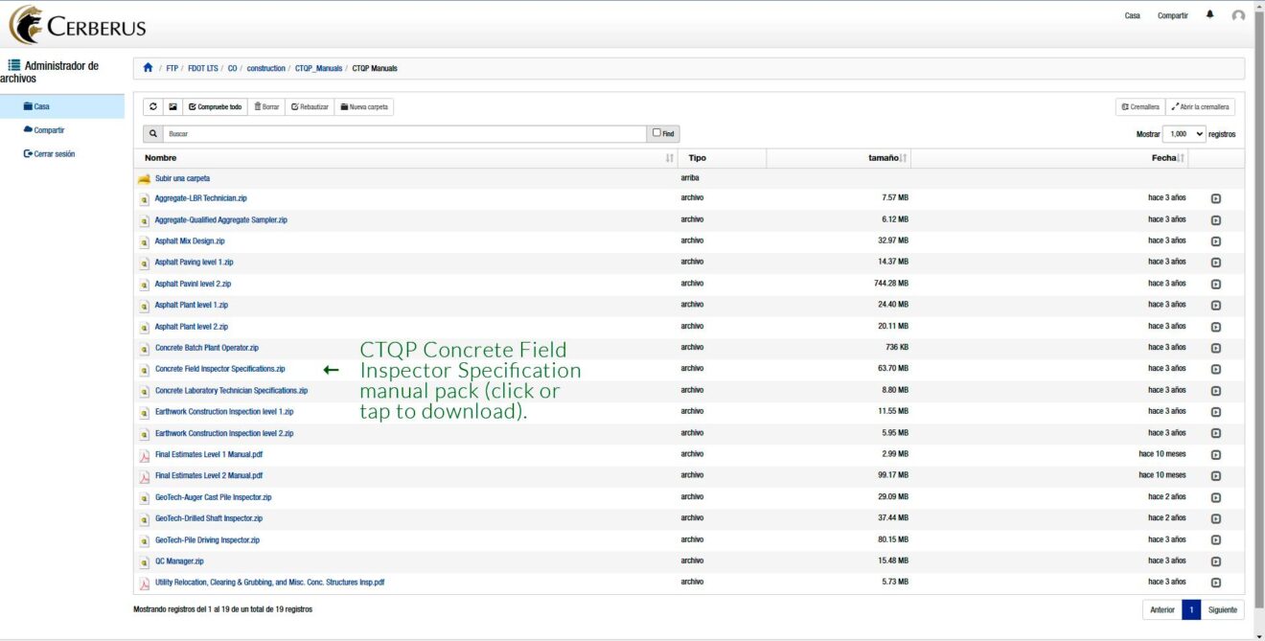Click the magnifier search icon
This screenshot has width=1265, height=641.
(152, 134)
